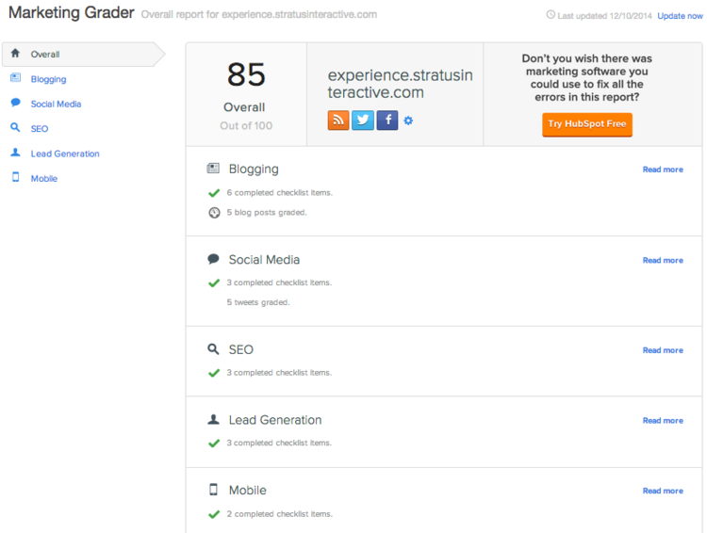Click 'Out of 100' text
Viewport: 707px width, 533px height.
tap(246, 125)
